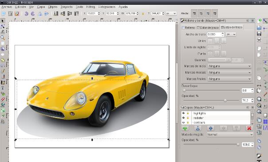The height and width of the screenshot is (162, 268).
Task: Select the radiator layer row
Action: [x=216, y=118]
